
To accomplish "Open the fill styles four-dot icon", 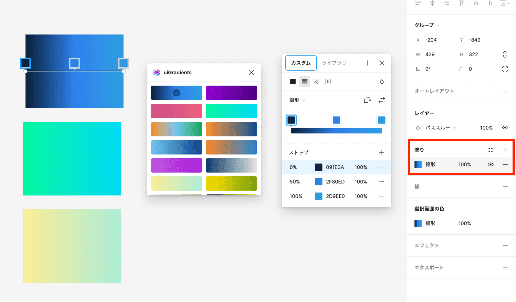I will click(x=490, y=150).
